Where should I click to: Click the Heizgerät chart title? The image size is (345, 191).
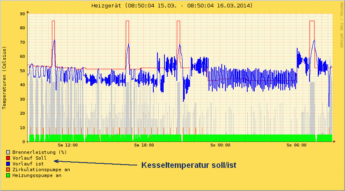point(172,5)
